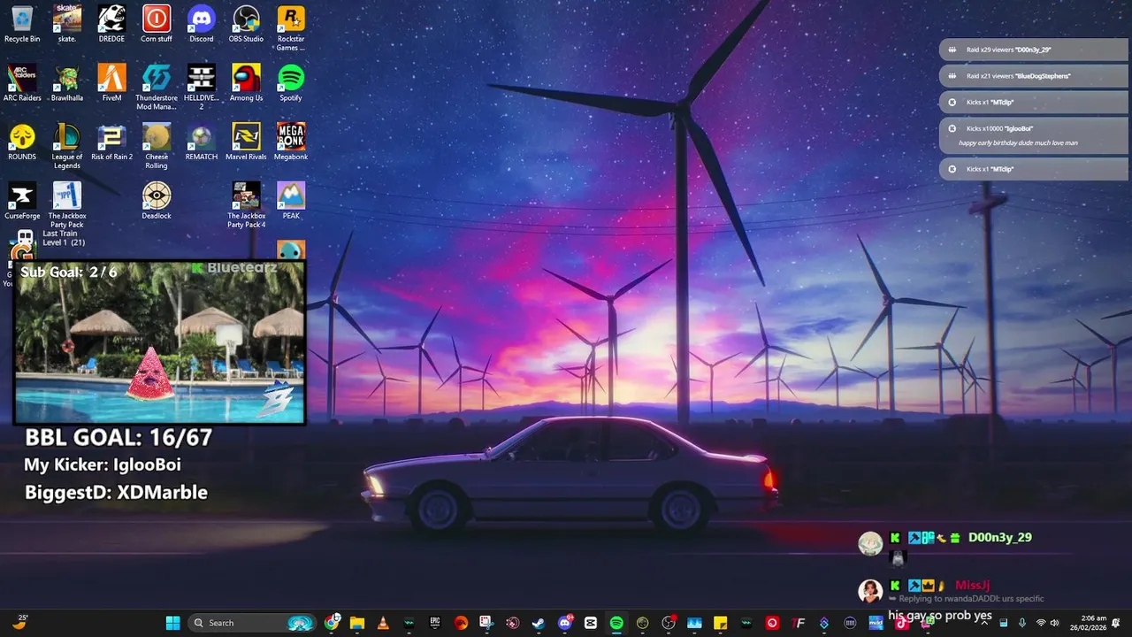Click the Raid x29 viewers D00n3y_29 alert
This screenshot has height=637, width=1132.
coord(1033,50)
